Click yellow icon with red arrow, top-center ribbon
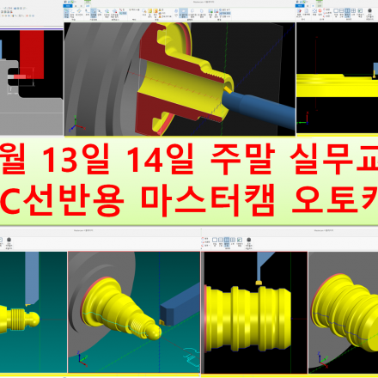This screenshot has width=378, height=378. tap(155, 10)
